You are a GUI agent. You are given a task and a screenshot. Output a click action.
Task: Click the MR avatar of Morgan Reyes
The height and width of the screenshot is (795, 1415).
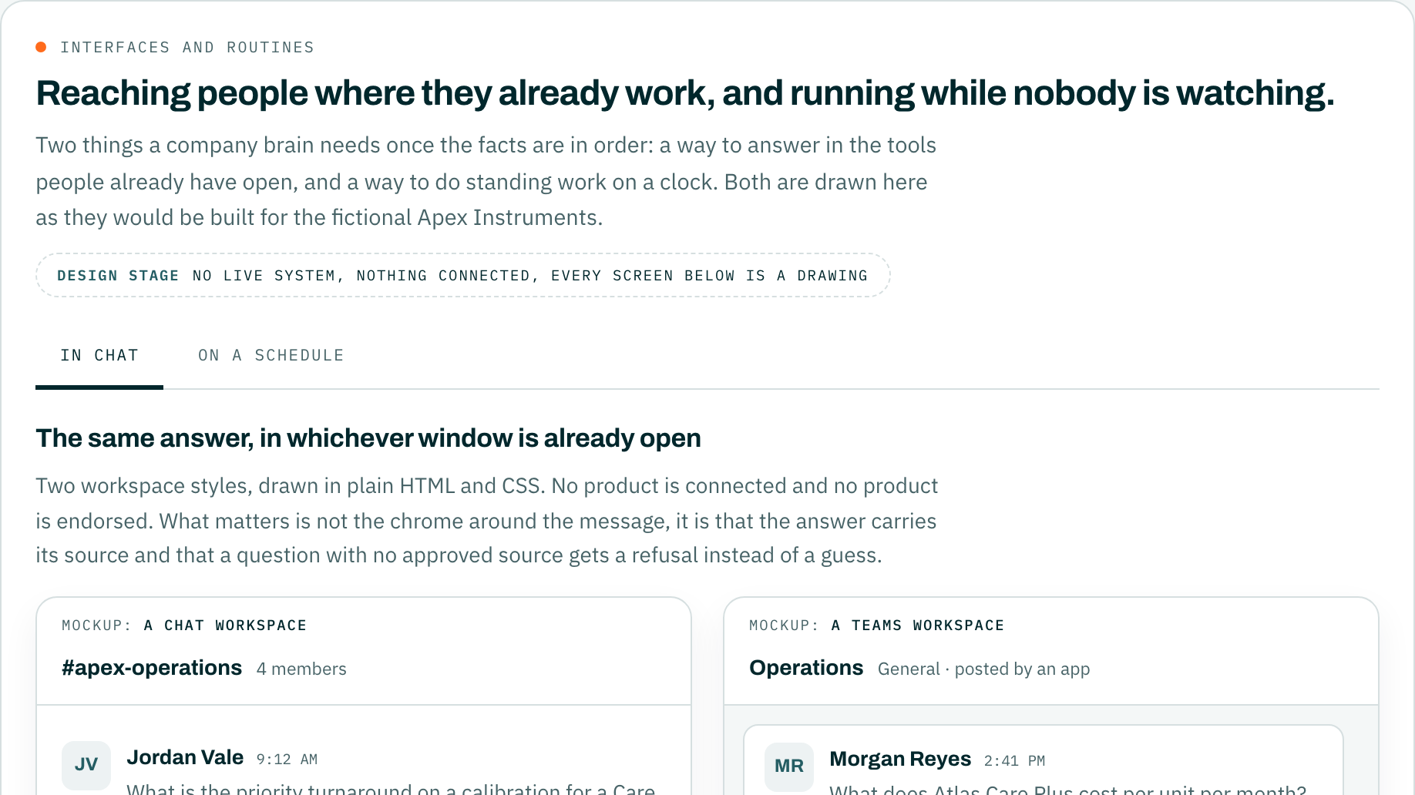point(789,766)
